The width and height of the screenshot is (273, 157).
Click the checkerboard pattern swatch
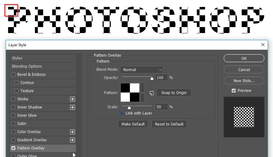[x=130, y=93]
